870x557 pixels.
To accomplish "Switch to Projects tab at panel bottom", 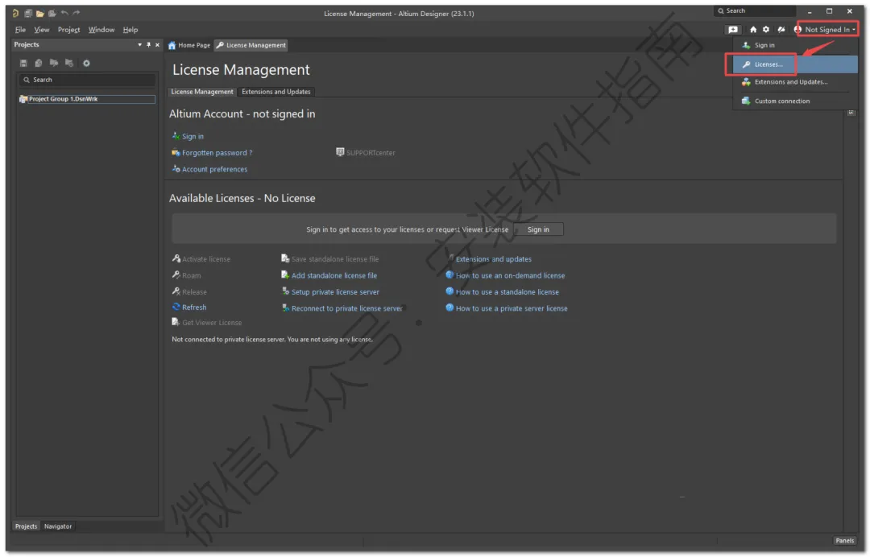I will [x=26, y=527].
